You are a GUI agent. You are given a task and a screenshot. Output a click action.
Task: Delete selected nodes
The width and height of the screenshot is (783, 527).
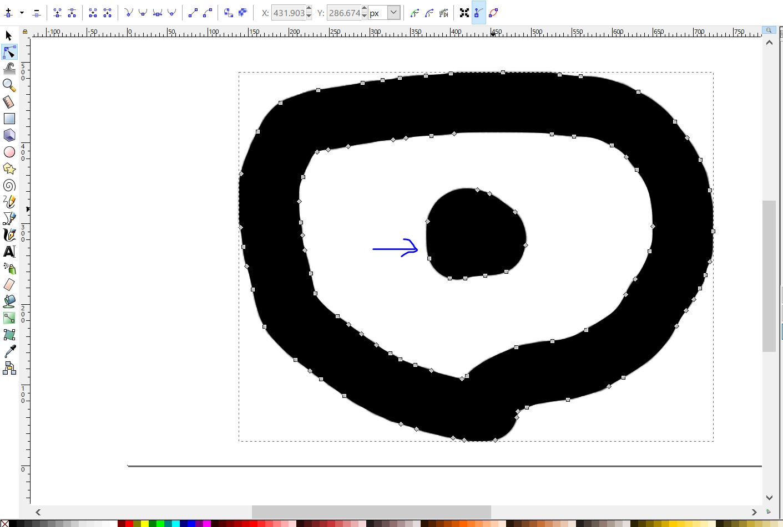point(37,13)
